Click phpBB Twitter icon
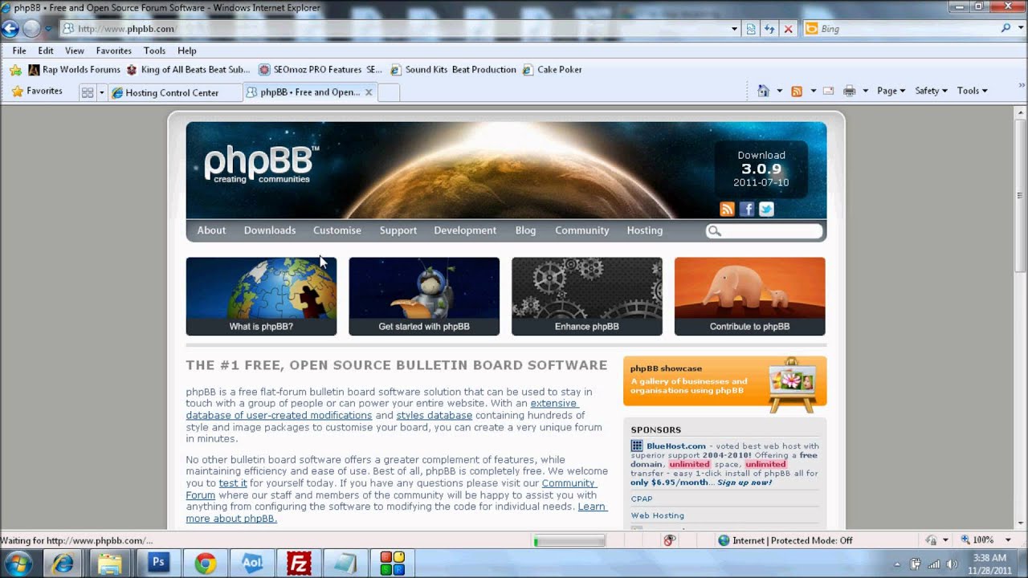The height and width of the screenshot is (578, 1028). tap(766, 209)
